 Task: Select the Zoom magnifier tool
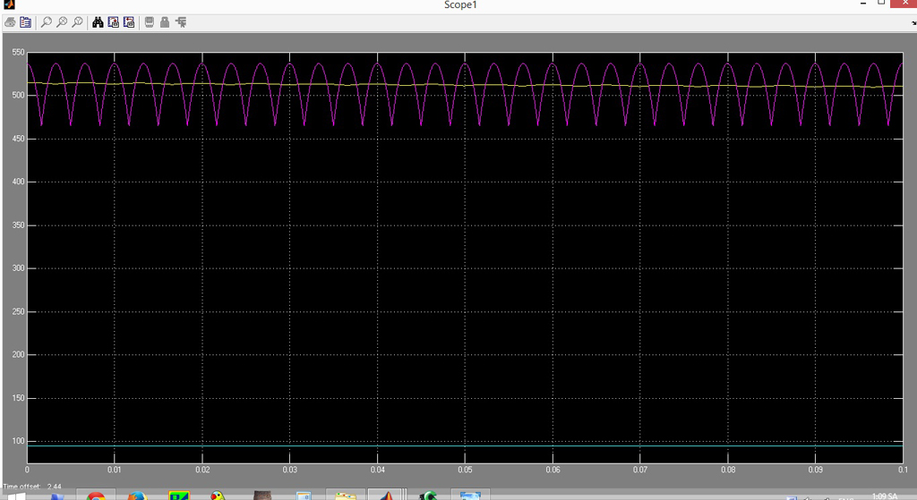(47, 22)
